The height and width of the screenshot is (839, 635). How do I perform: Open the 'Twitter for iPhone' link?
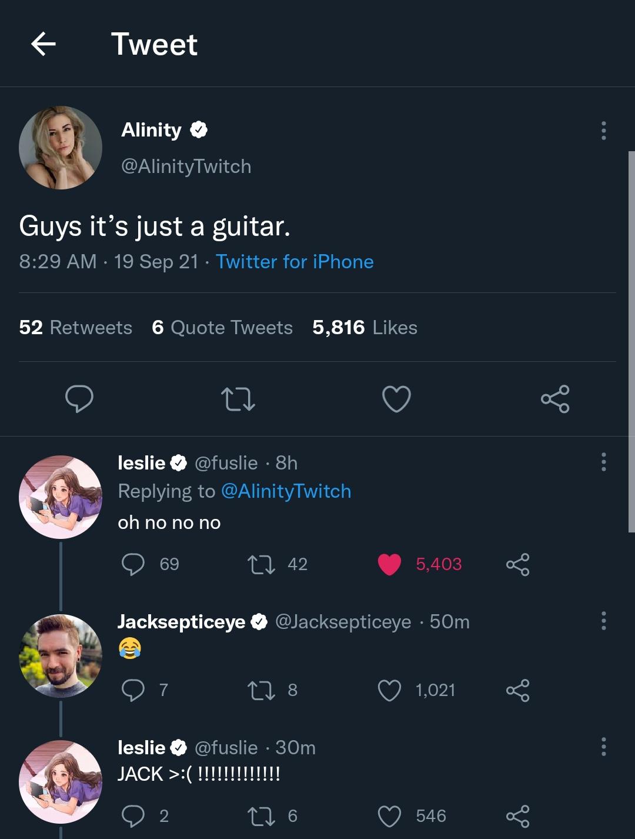(295, 261)
